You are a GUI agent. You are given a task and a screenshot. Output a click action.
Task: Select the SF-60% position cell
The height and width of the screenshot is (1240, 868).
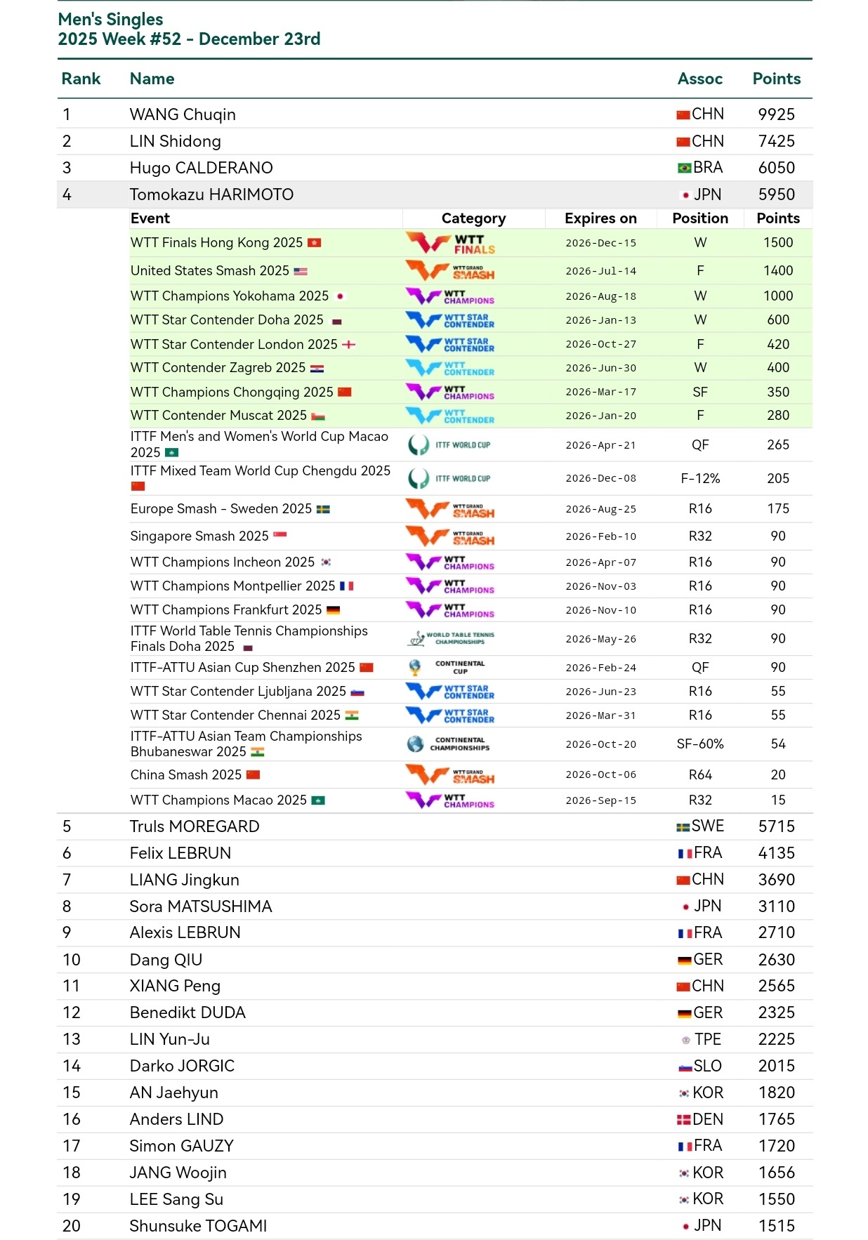pos(700,744)
